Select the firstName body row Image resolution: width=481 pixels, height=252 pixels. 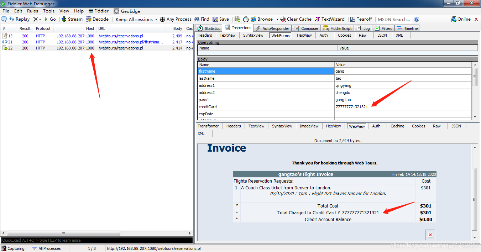[x=335, y=71]
